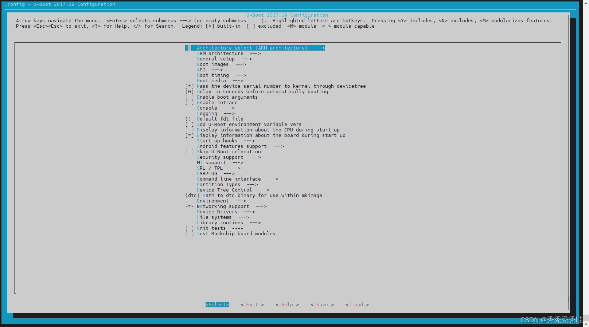
Task: Expand Android features support submenu
Action: pos(241,146)
